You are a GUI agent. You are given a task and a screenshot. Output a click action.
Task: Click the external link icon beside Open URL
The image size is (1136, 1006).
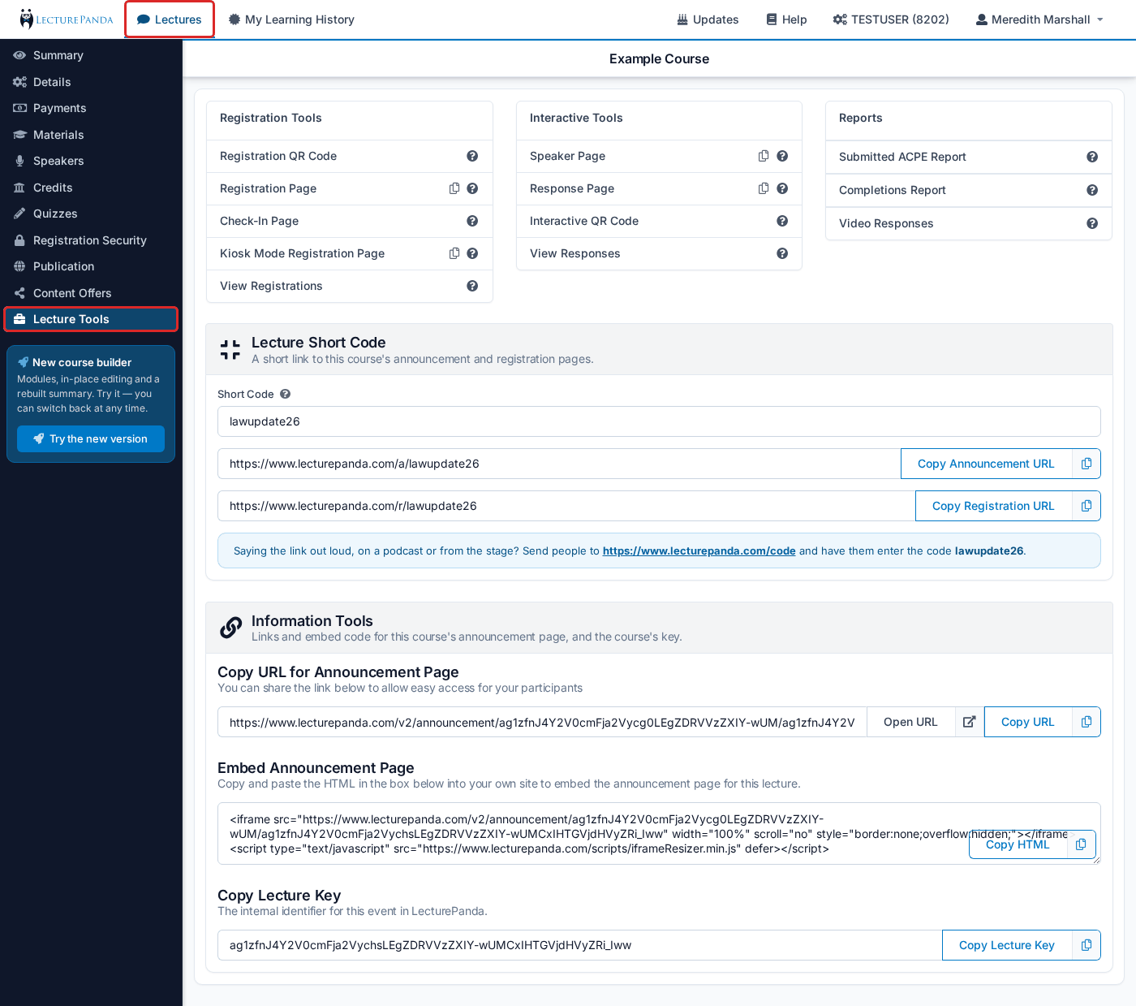point(969,722)
